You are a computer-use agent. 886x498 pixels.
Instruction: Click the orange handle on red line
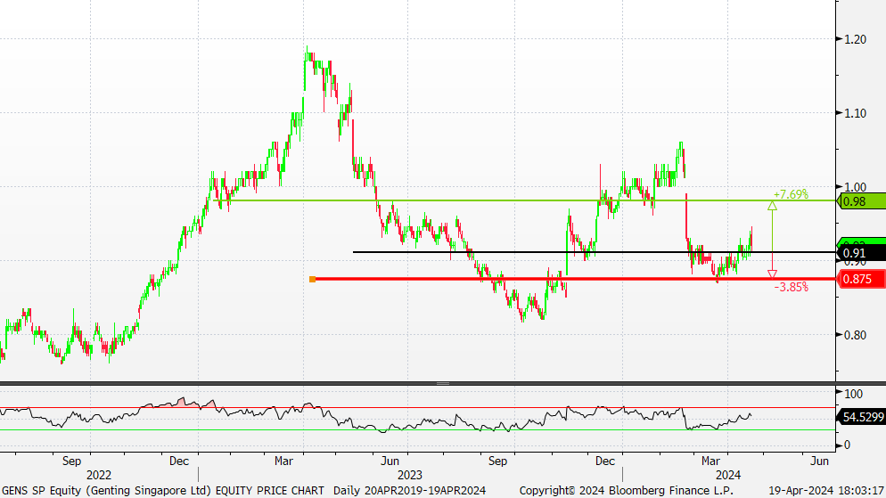pyautogui.click(x=312, y=280)
